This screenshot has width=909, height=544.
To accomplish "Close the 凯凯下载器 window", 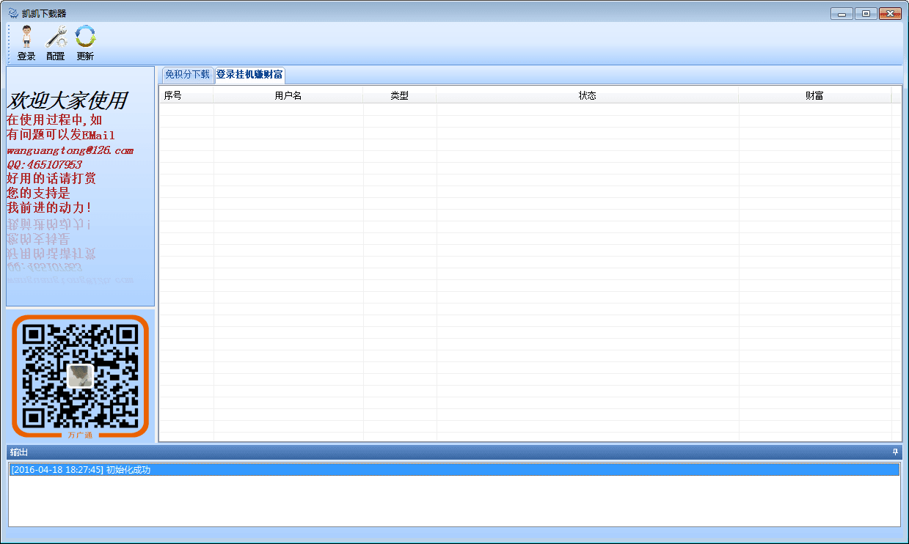I will [x=890, y=13].
